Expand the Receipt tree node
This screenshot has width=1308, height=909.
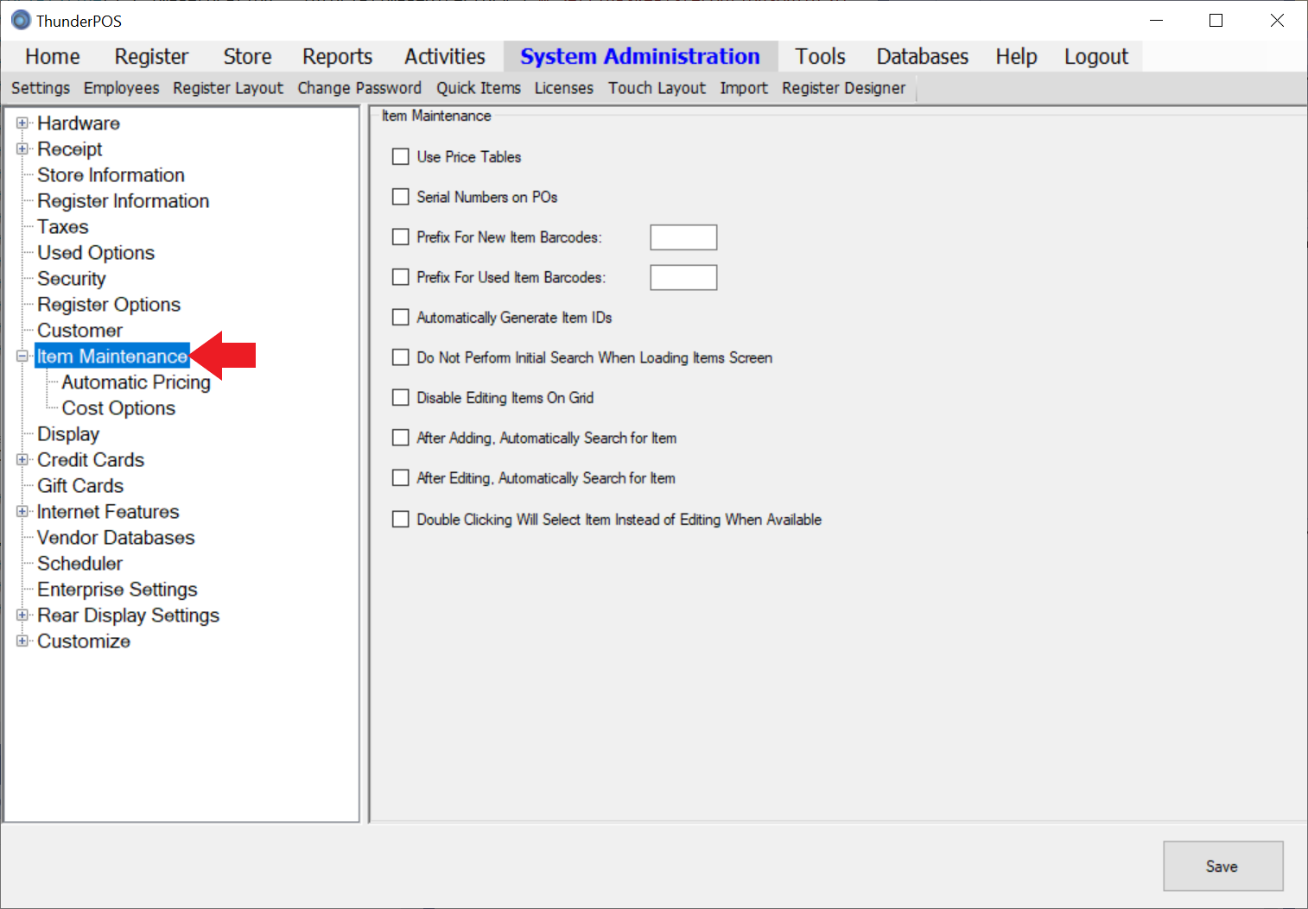click(x=22, y=149)
